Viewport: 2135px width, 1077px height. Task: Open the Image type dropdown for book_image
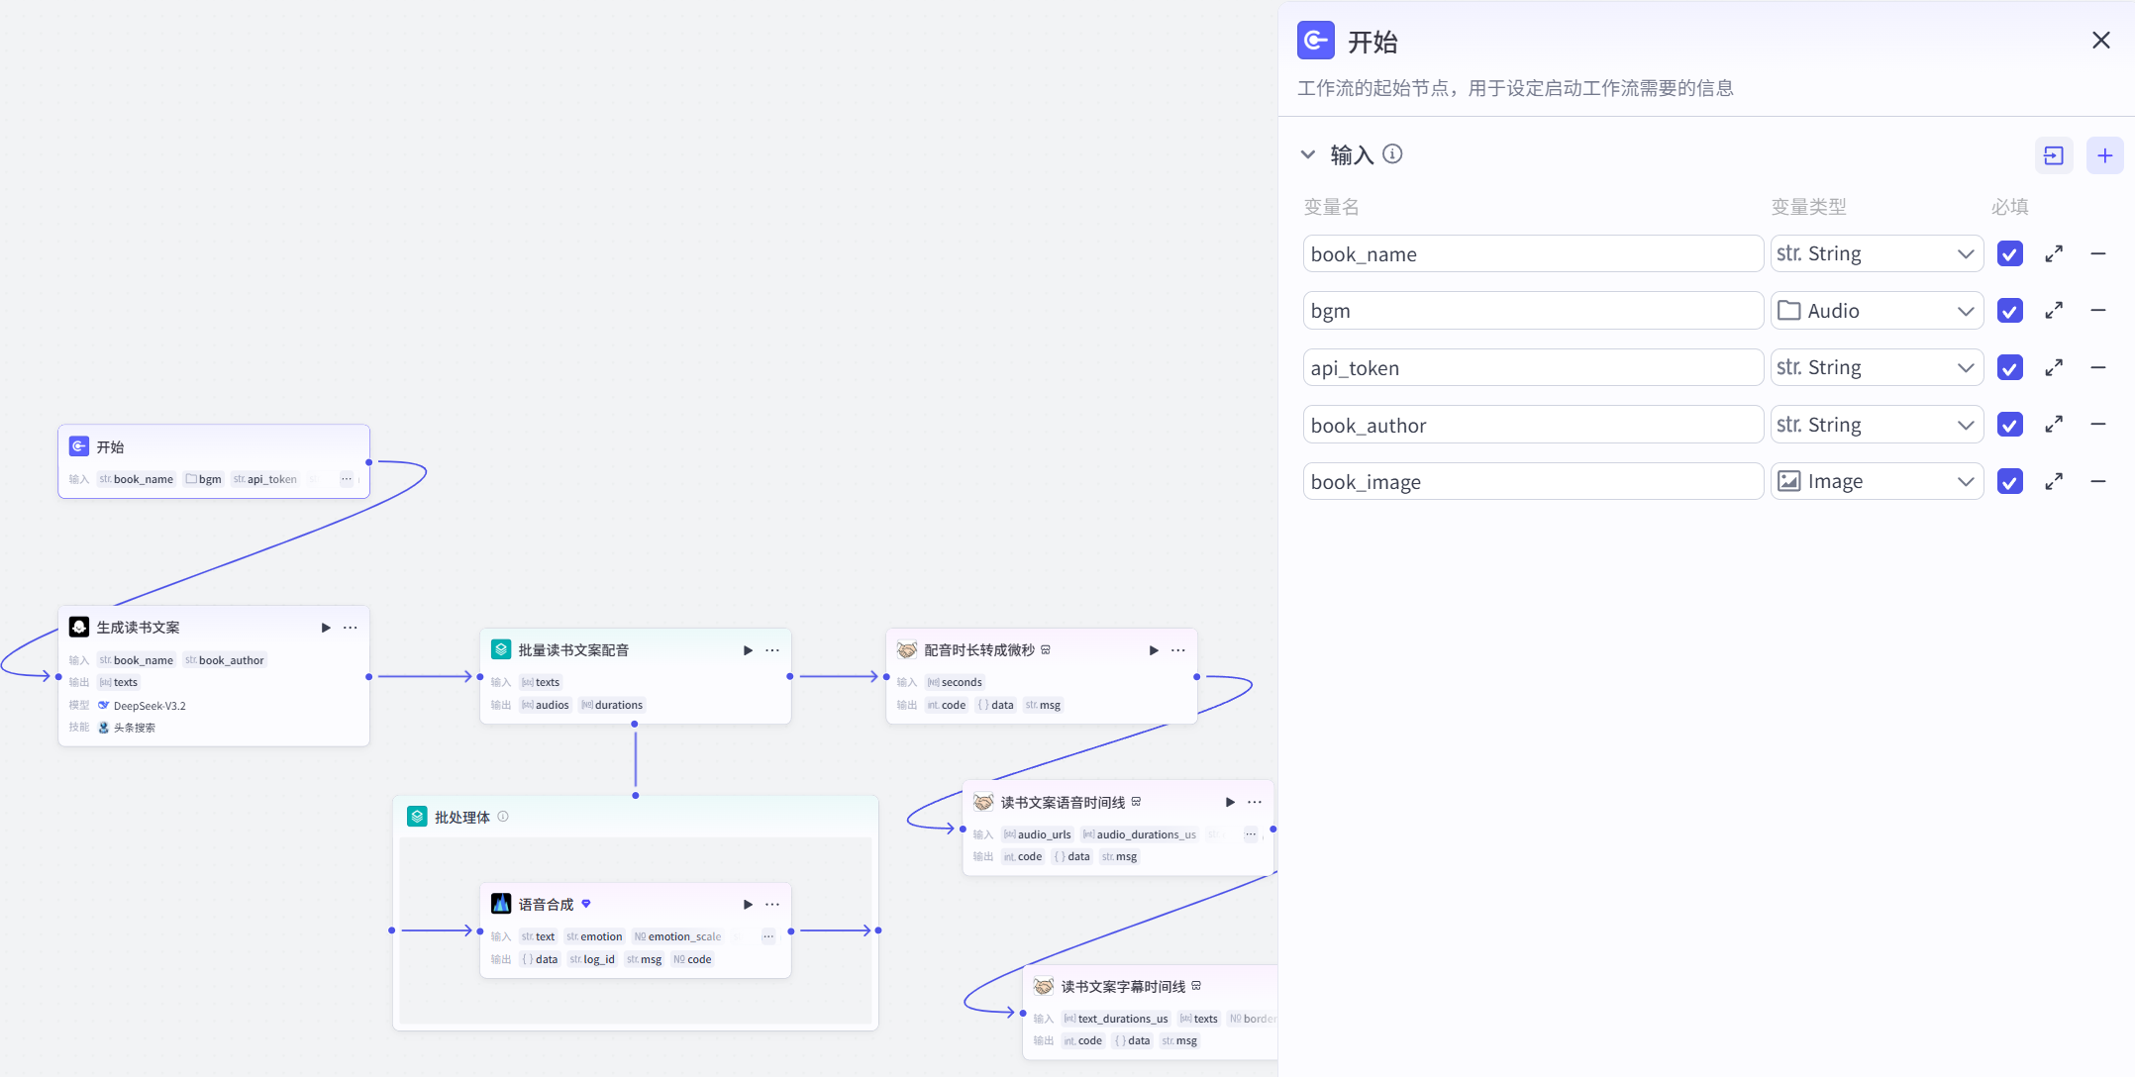coord(1877,481)
